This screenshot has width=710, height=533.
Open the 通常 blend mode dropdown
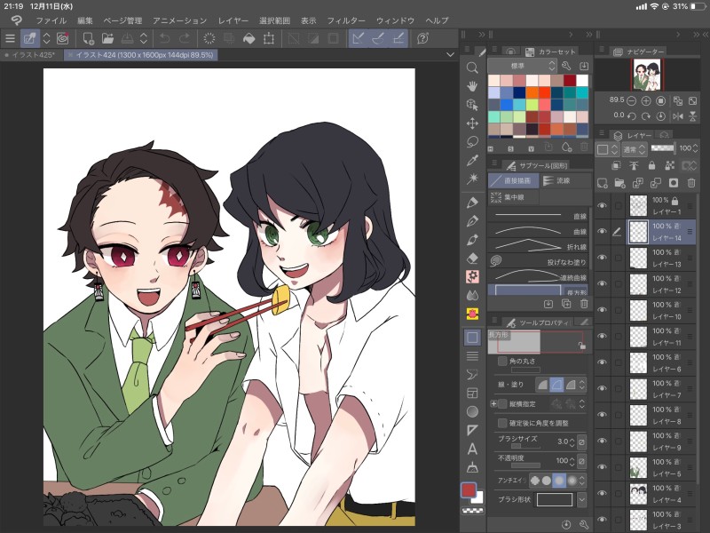(x=635, y=149)
